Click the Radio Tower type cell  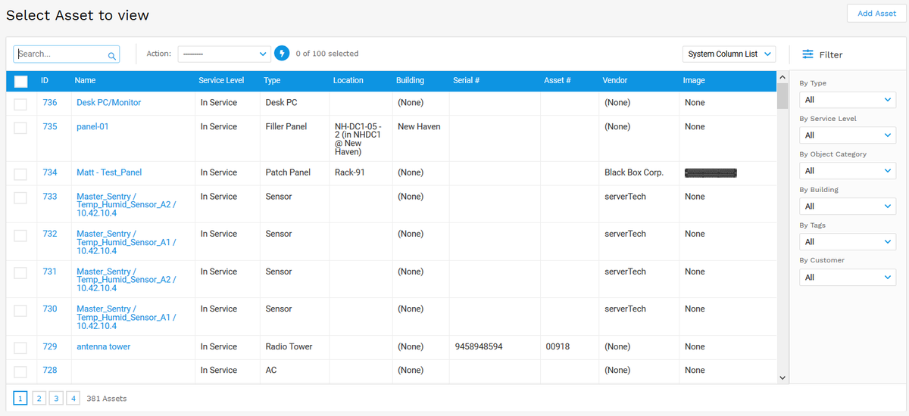[x=289, y=347]
